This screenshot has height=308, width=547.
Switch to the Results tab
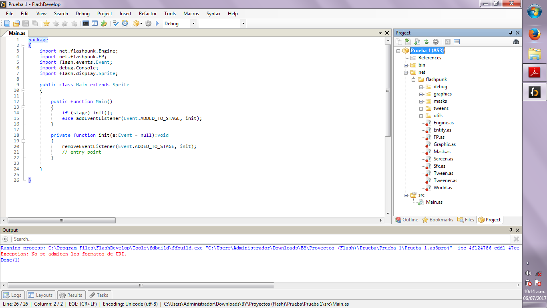[x=71, y=295]
